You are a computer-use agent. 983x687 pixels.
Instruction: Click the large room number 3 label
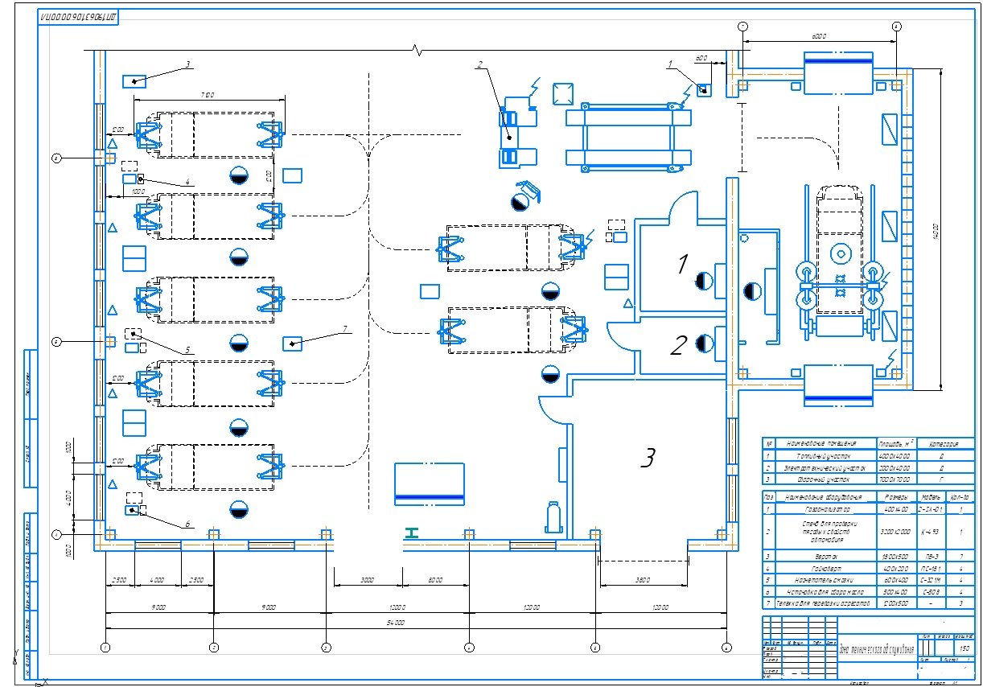click(647, 458)
